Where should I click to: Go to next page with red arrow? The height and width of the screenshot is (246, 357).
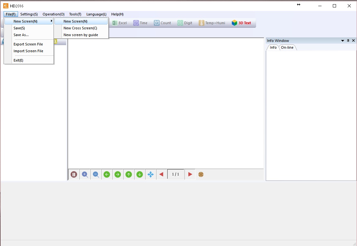tap(190, 174)
